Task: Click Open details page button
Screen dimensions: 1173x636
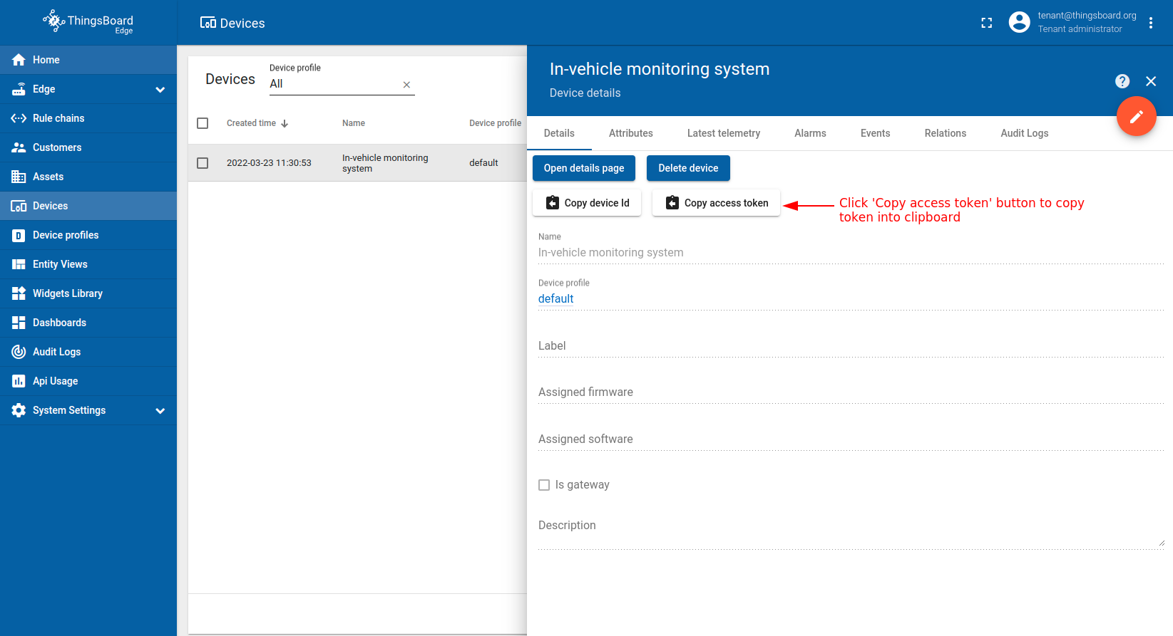Action: [584, 168]
